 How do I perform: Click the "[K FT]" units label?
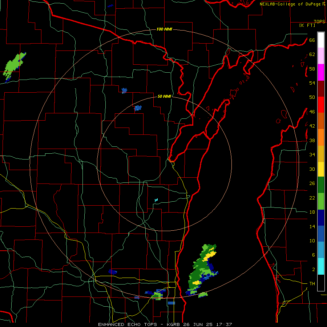click(307, 25)
